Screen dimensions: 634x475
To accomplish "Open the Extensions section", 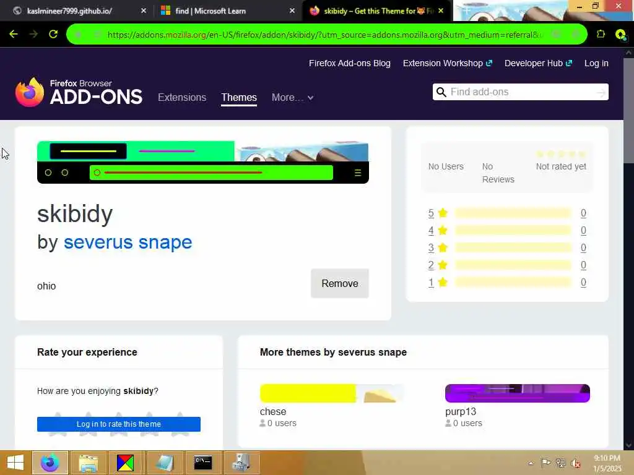I will point(182,97).
